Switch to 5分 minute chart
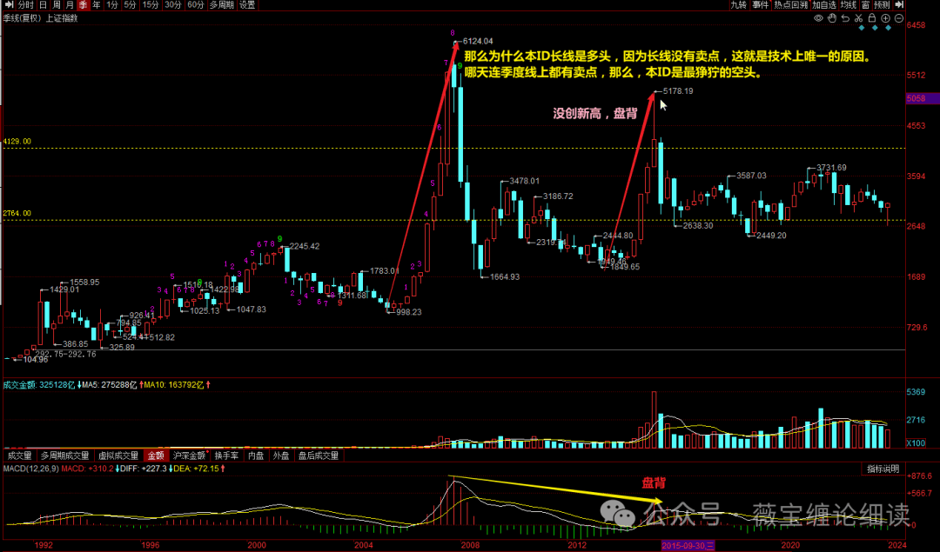Image resolution: width=940 pixels, height=552 pixels. click(x=130, y=5)
